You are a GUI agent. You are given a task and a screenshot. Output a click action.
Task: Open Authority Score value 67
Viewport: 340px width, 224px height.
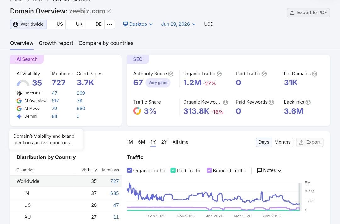(x=138, y=83)
